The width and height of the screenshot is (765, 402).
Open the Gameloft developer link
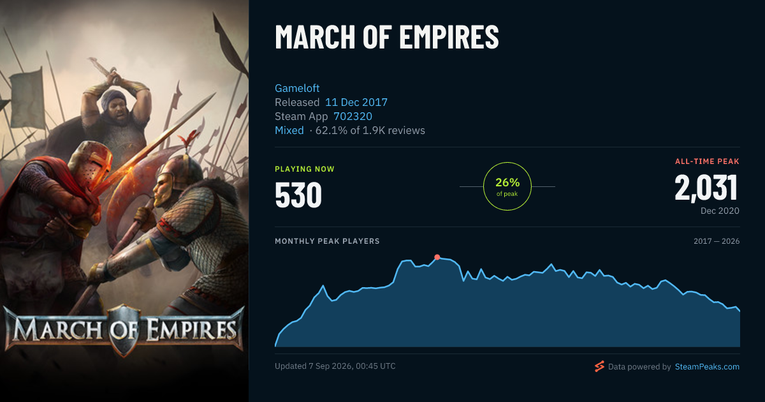tap(297, 88)
